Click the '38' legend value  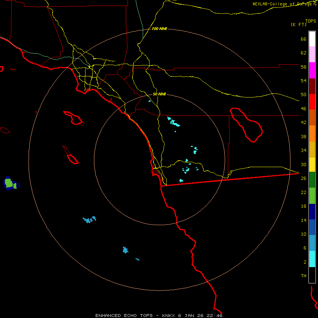(x=304, y=136)
